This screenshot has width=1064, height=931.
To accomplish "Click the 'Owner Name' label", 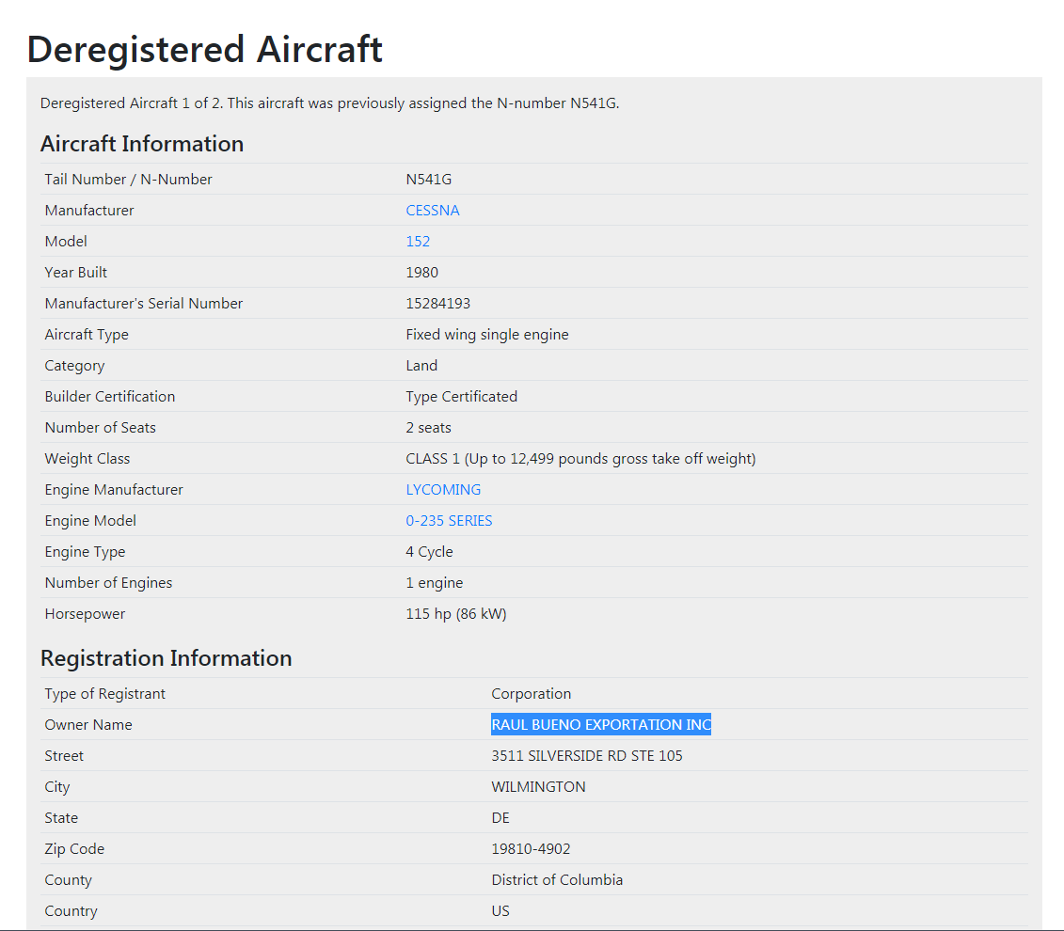I will pyautogui.click(x=88, y=725).
